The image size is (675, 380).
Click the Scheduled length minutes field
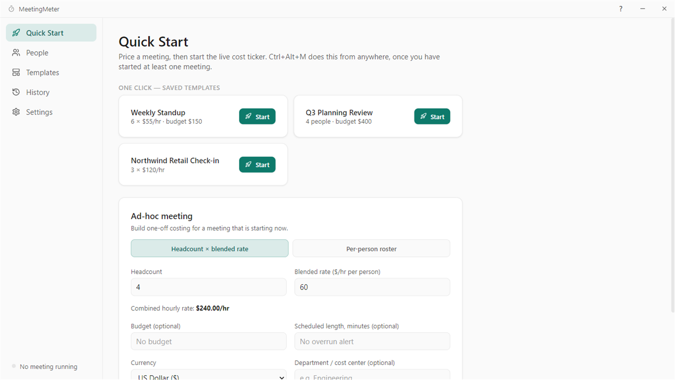pos(372,341)
